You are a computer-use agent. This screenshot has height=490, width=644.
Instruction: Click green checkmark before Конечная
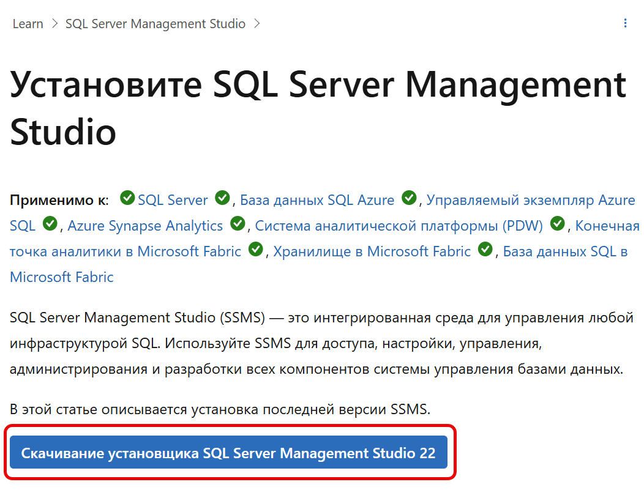coord(558,224)
